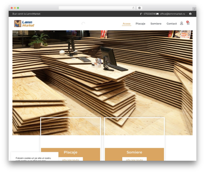Open the Placaje menu item
Screen dimensions: 205x173
(140, 24)
